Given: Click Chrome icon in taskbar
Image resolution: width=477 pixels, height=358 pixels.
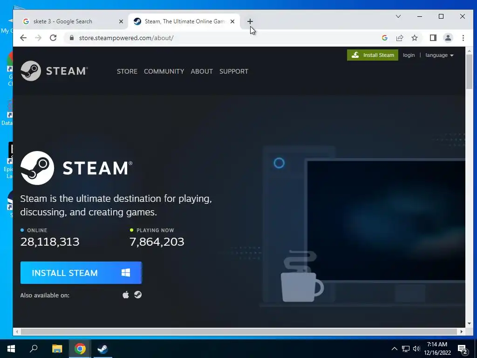Looking at the screenshot, I should (80, 349).
